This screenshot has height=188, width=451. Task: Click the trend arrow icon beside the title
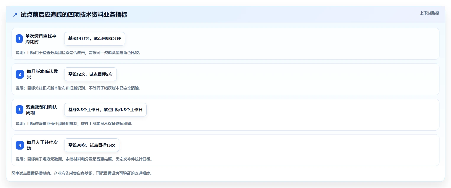click(x=15, y=14)
